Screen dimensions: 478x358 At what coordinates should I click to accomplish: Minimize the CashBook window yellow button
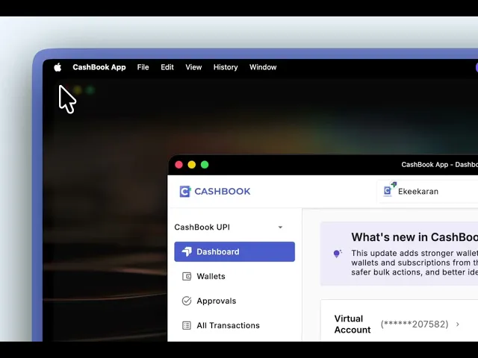click(192, 165)
